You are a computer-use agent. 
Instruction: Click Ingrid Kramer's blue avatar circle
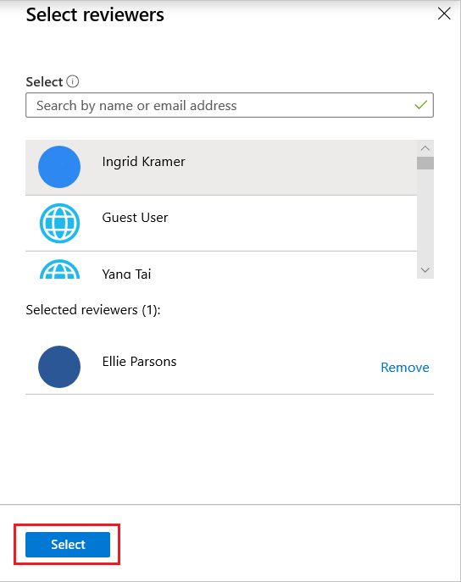click(x=59, y=167)
